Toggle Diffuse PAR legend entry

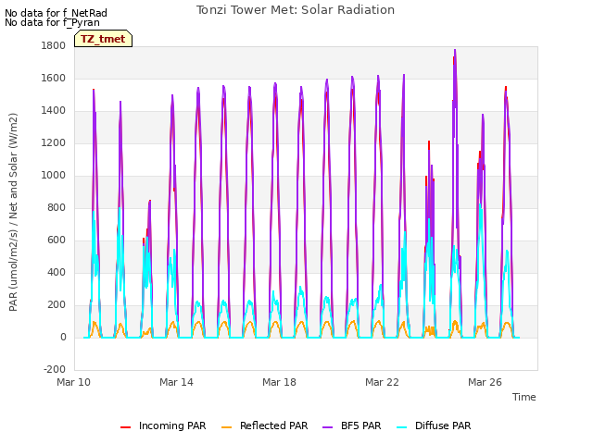[x=434, y=425]
